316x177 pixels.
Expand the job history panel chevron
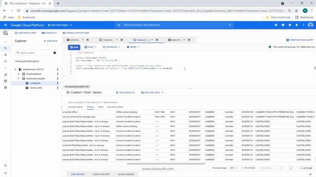pos(311,174)
